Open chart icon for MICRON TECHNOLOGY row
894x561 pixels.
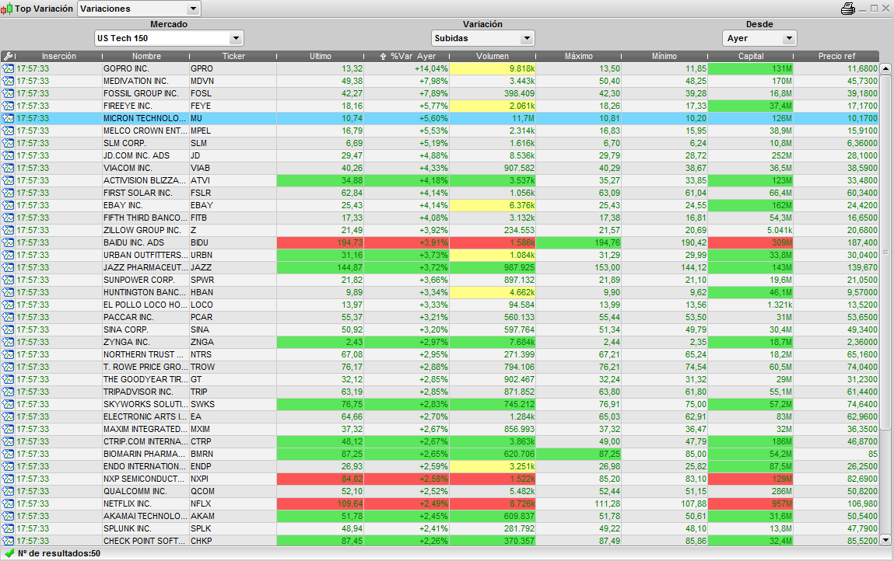(x=8, y=118)
